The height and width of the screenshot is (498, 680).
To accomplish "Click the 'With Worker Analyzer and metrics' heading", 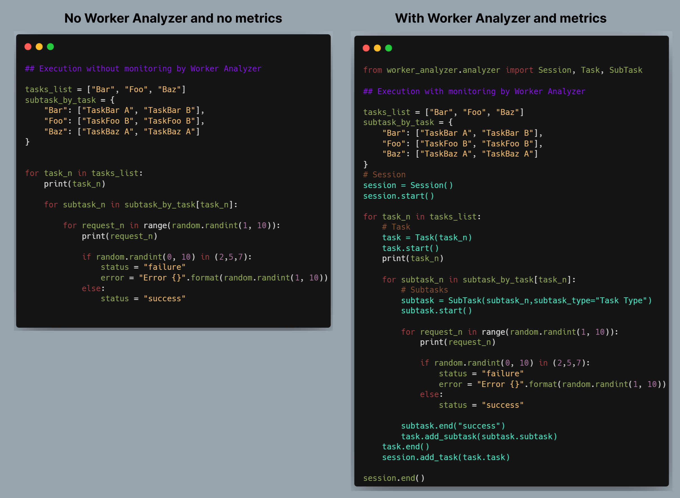I will coord(501,18).
